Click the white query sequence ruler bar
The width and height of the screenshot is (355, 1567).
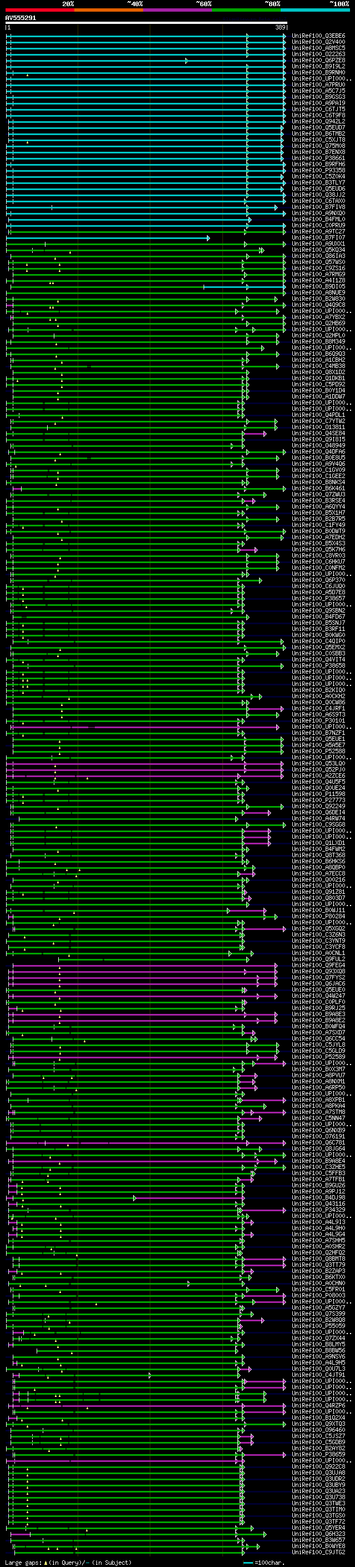click(x=146, y=23)
